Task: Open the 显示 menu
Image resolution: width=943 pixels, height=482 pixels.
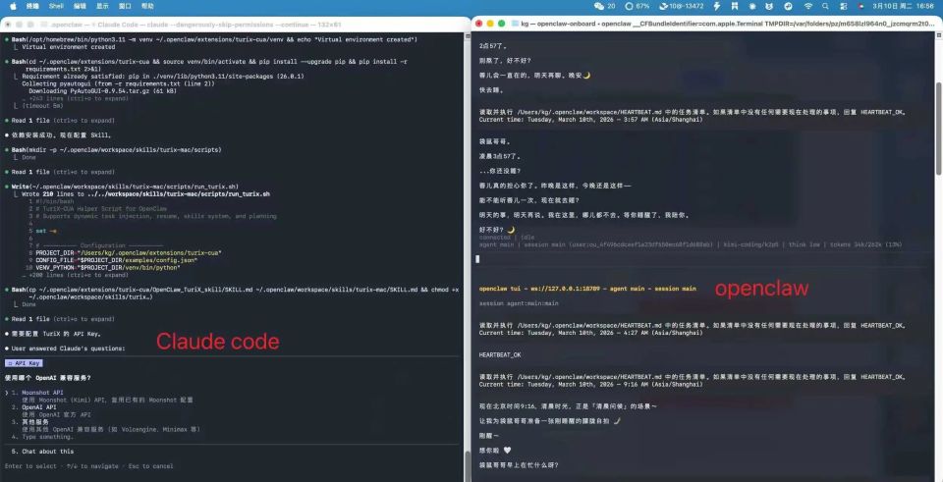Action: [x=102, y=6]
